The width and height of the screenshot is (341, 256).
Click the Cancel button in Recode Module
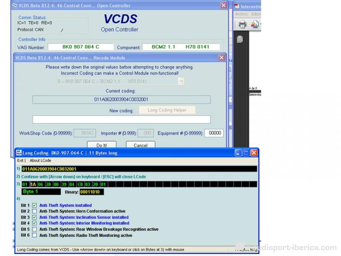pyautogui.click(x=140, y=145)
